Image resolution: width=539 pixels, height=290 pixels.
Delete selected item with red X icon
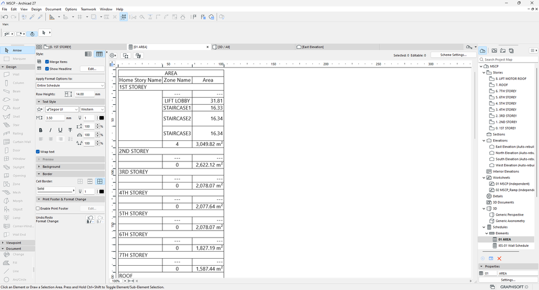(x=499, y=258)
